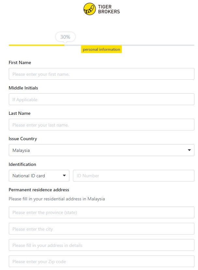Viewport: 198px width, 270px height.
Task: Click the Tiger Brokers tiger logo icon
Action: (90, 9)
